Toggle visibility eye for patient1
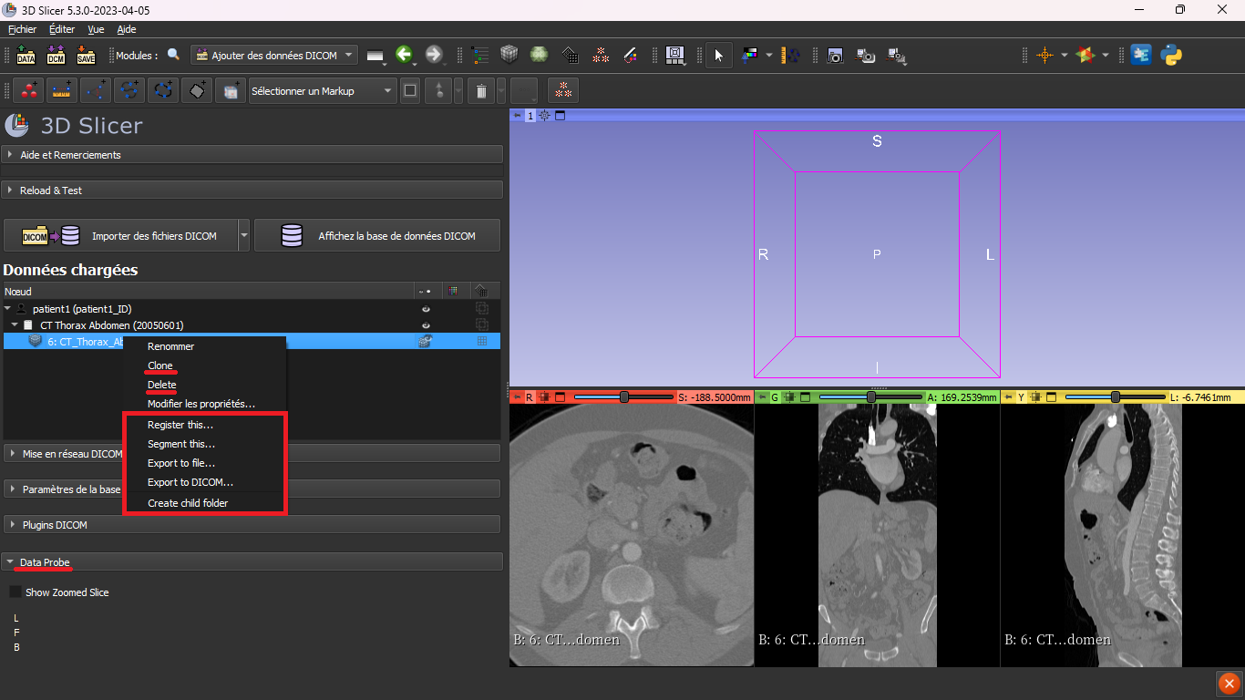 tap(425, 309)
